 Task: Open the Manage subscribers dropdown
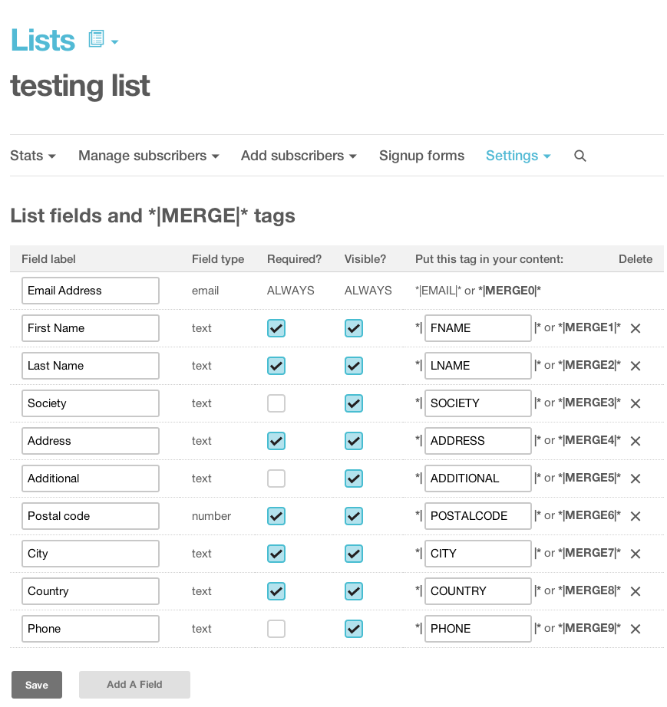coord(149,156)
